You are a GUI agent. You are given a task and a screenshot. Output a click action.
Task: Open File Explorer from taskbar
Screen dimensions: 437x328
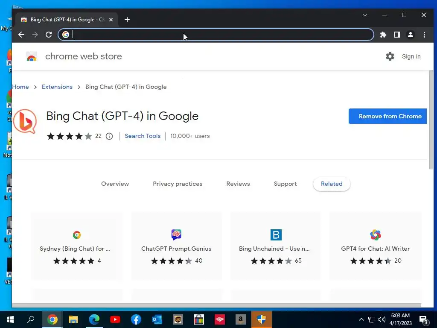73,319
